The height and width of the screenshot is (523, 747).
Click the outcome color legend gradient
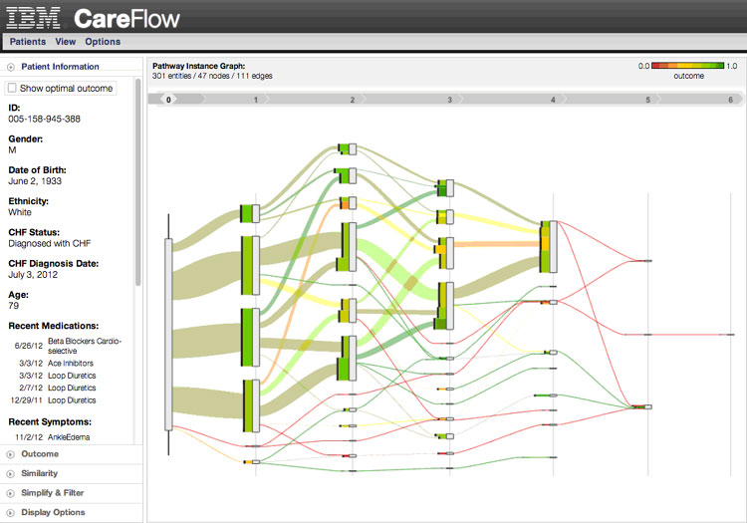[687, 66]
